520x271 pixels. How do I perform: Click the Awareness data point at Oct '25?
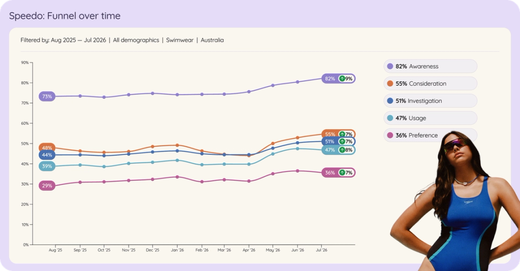pyautogui.click(x=104, y=97)
